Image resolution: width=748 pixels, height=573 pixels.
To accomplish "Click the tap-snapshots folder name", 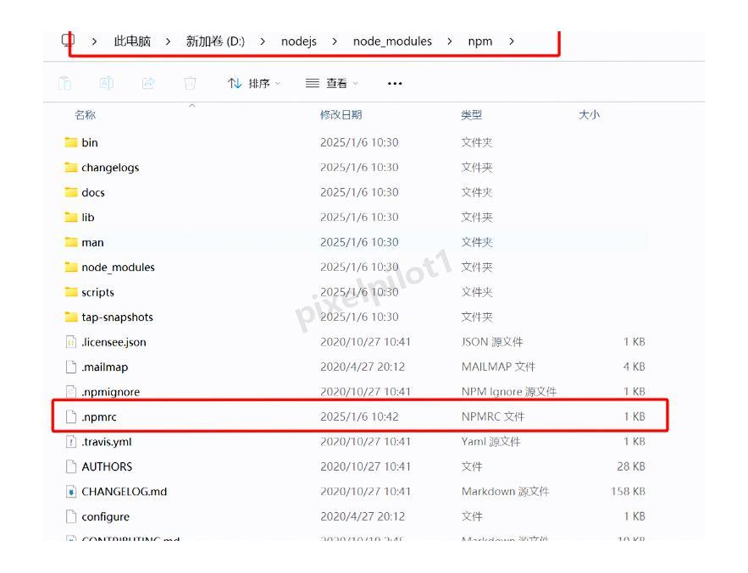I will tap(118, 317).
